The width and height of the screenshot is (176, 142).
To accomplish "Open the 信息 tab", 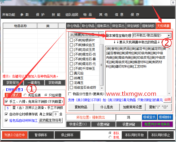I will [x=119, y=14].
